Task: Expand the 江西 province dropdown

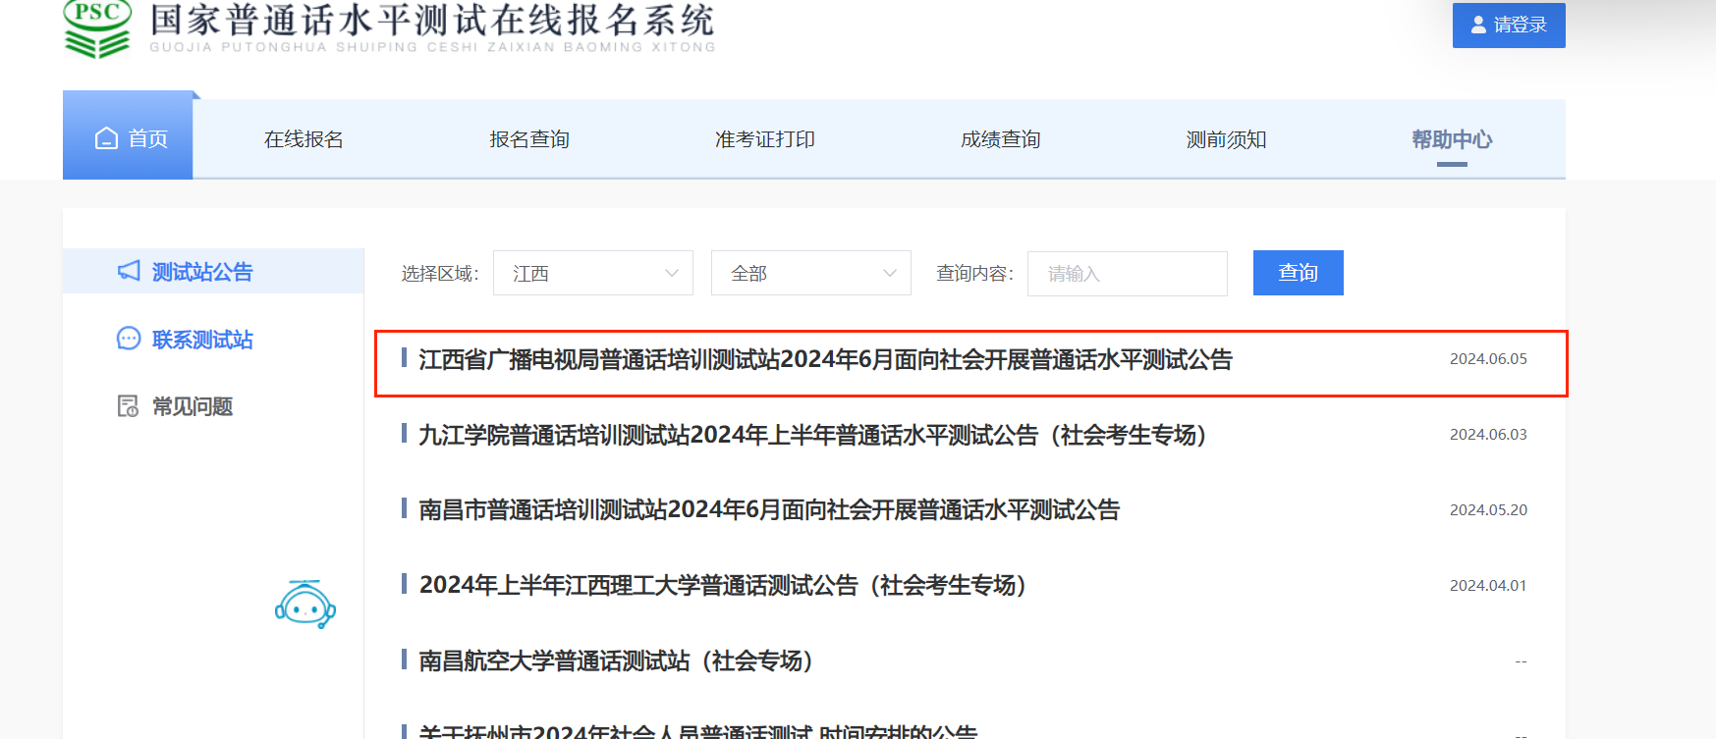Action: (x=593, y=273)
